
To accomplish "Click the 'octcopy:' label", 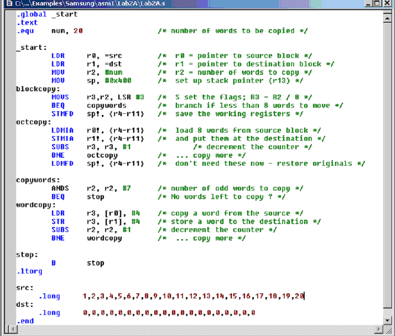I will [34, 122].
